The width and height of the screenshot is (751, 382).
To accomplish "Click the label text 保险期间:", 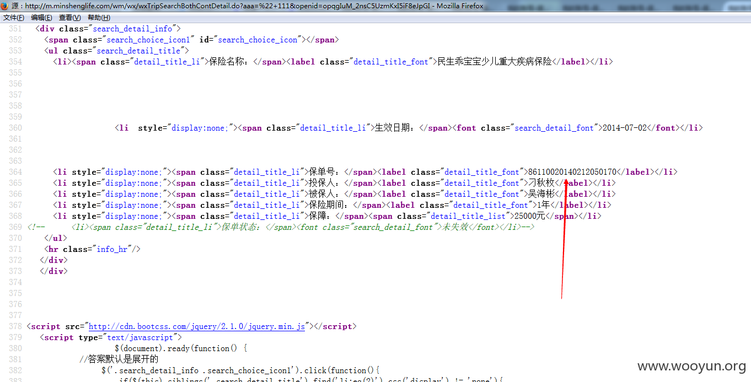I will coord(329,205).
